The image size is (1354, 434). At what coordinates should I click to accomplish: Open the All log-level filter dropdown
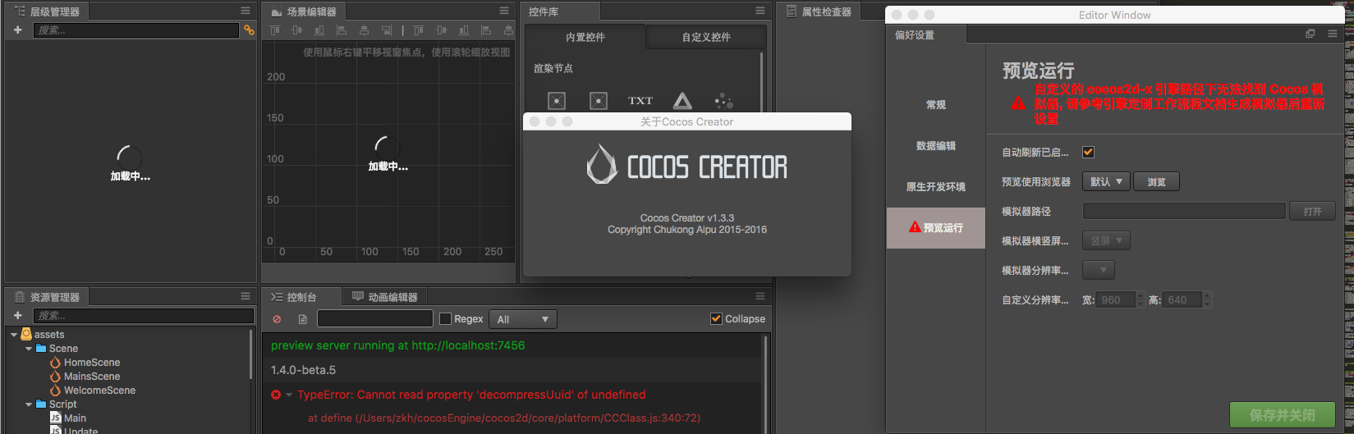point(522,319)
